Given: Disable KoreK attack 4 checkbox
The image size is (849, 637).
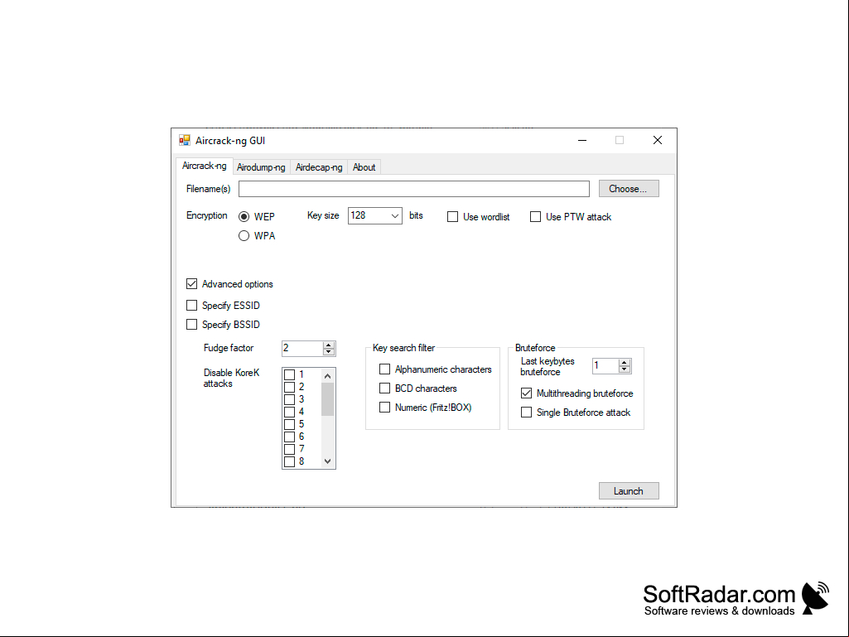Looking at the screenshot, I should 290,413.
